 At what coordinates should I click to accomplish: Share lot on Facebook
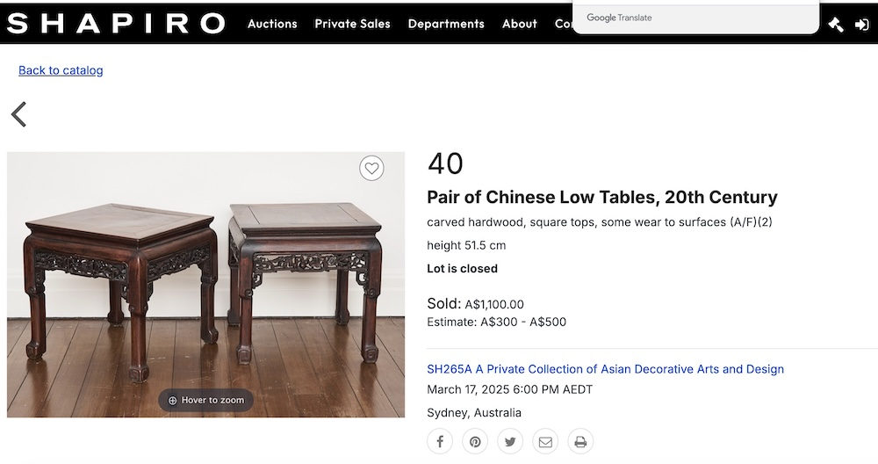click(440, 441)
